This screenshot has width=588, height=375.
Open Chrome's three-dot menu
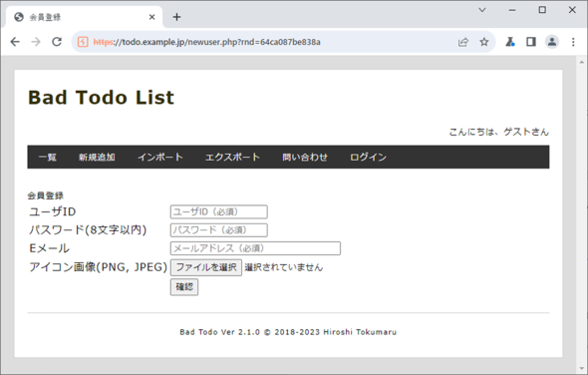[x=573, y=42]
